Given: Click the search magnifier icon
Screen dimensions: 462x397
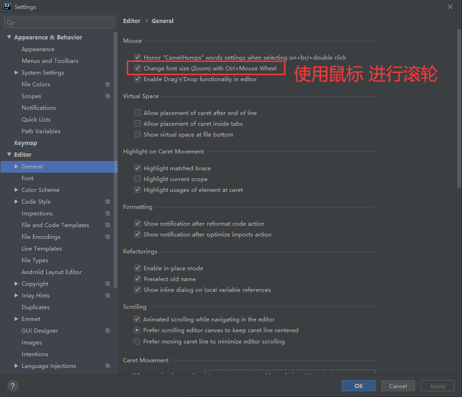Looking at the screenshot, I should coord(10,23).
